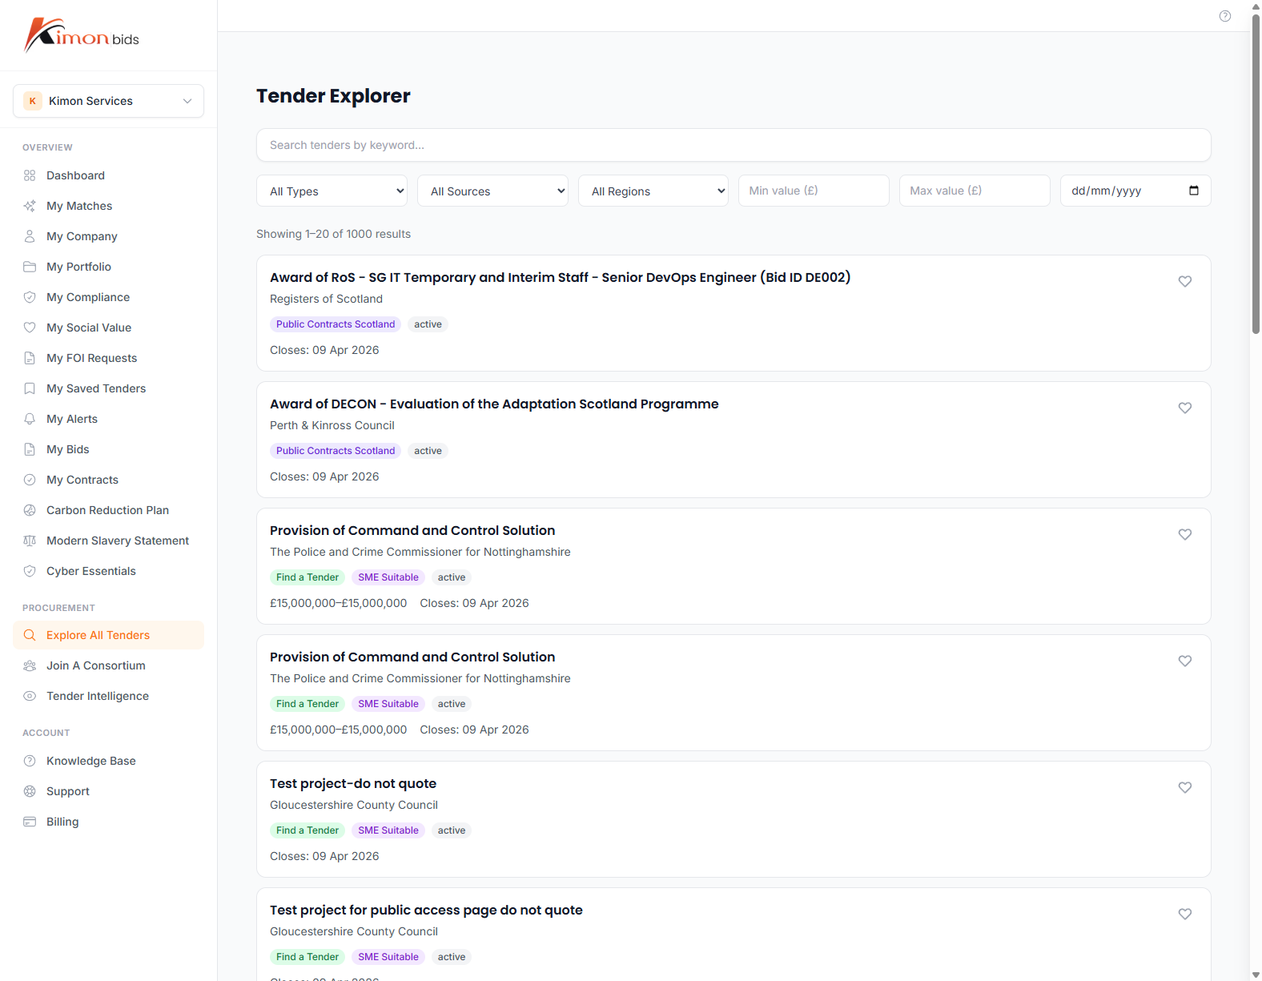Click the Knowledge Base question icon
1262x981 pixels.
tap(30, 761)
